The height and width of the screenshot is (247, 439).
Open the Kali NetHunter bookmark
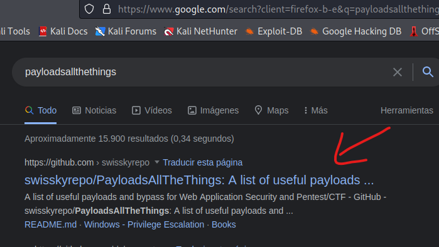pyautogui.click(x=200, y=31)
